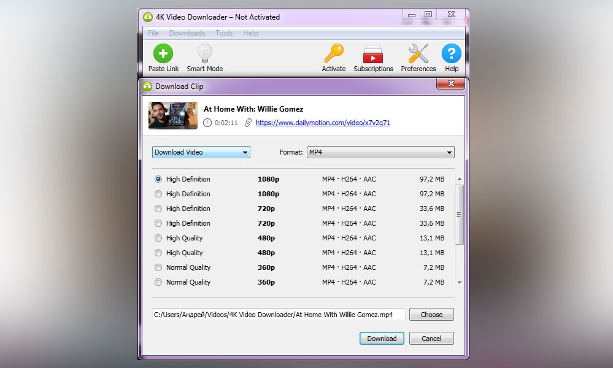Click the 0:02:11 duration text
This screenshot has width=613, height=368.
click(226, 123)
